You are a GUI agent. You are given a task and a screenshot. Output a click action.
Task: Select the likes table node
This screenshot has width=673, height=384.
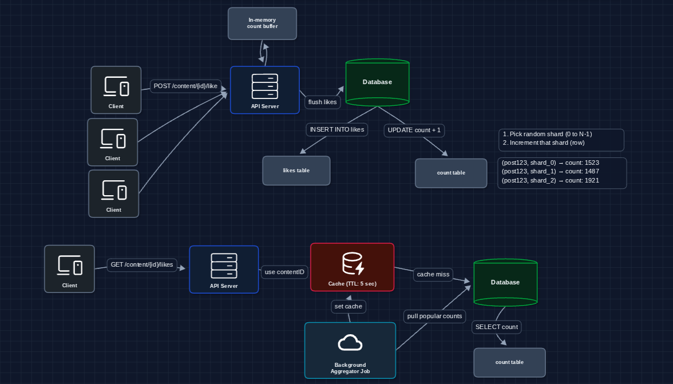coord(296,171)
